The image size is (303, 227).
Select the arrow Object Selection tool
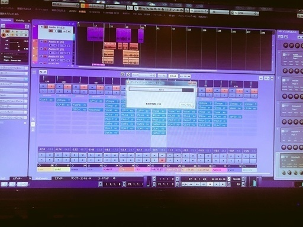[136, 8]
